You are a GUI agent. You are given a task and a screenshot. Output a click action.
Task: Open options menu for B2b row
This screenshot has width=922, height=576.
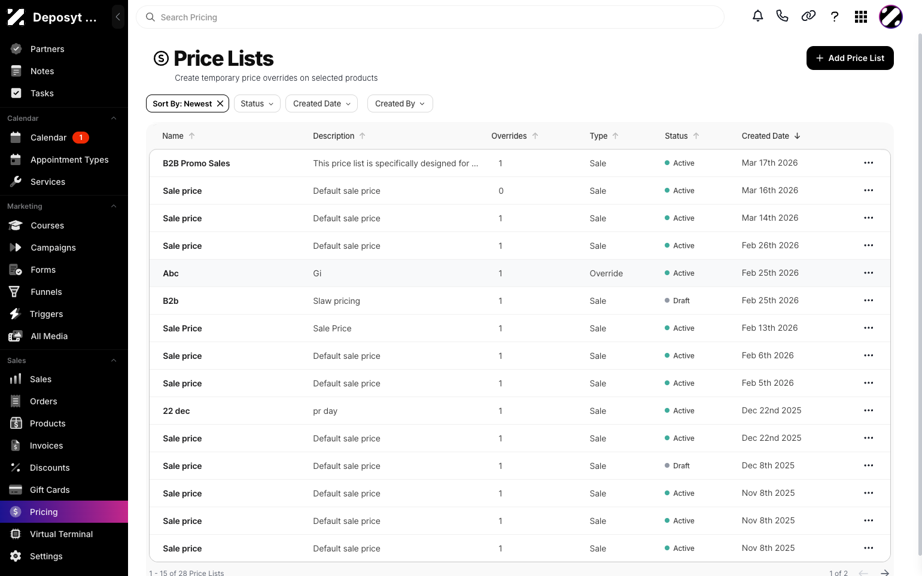[869, 300]
